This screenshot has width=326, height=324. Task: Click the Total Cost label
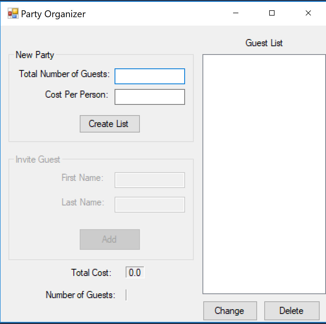[x=91, y=273]
